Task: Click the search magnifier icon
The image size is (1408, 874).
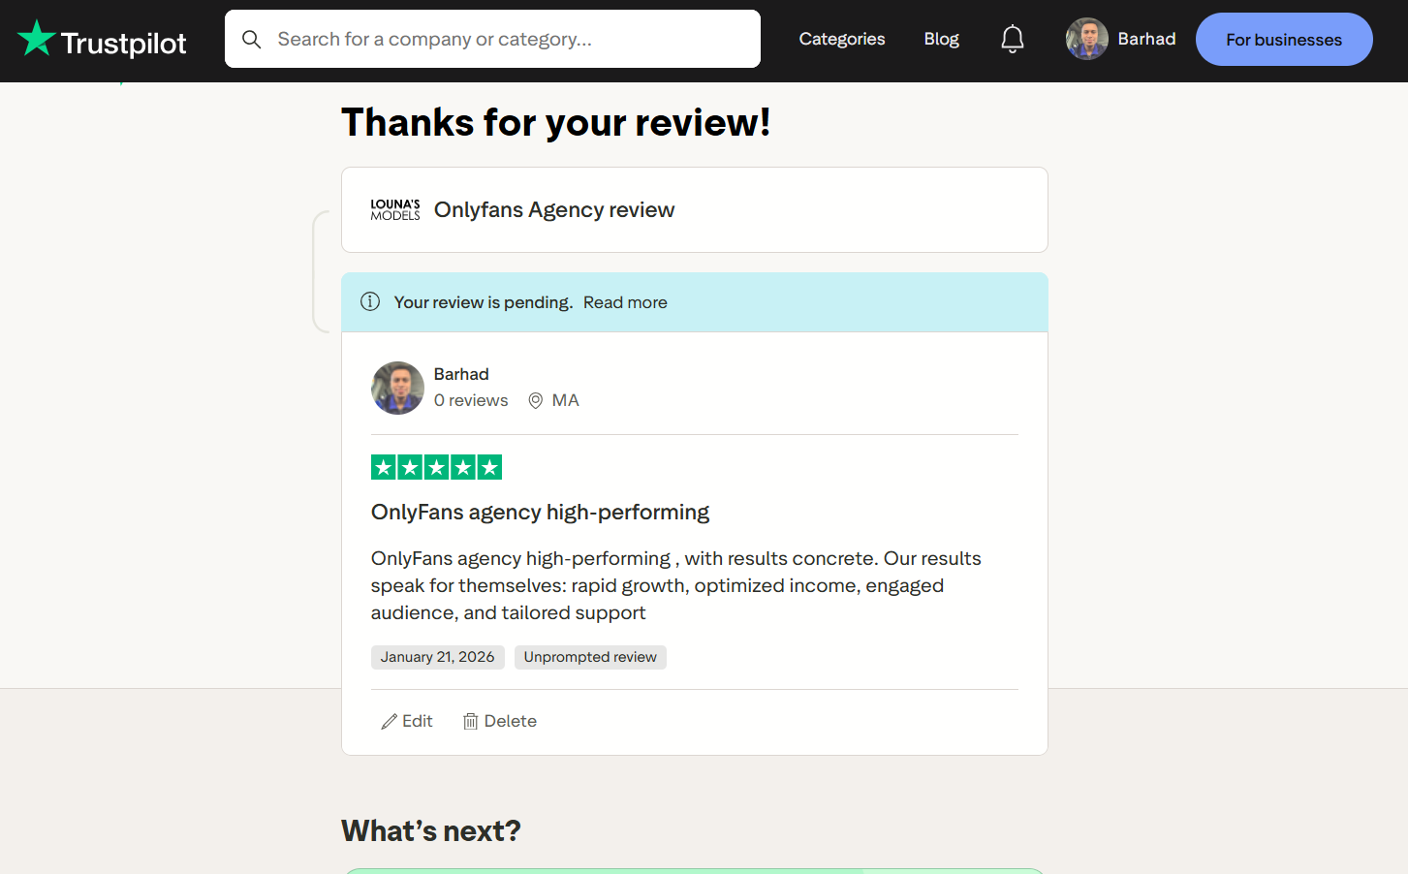Action: click(252, 40)
